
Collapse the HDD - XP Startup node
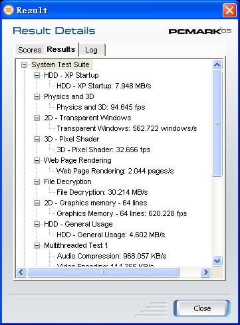coord(37,76)
